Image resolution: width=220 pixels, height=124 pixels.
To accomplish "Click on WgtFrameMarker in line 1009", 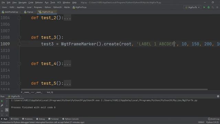I will [79, 44].
